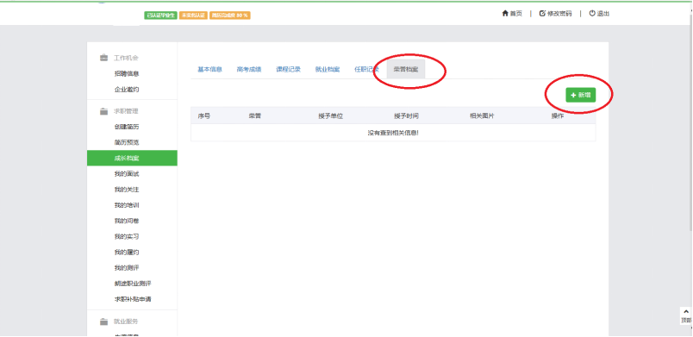Select the highlighted 成长档案 sidebar item
This screenshot has height=337, width=693.
point(132,158)
